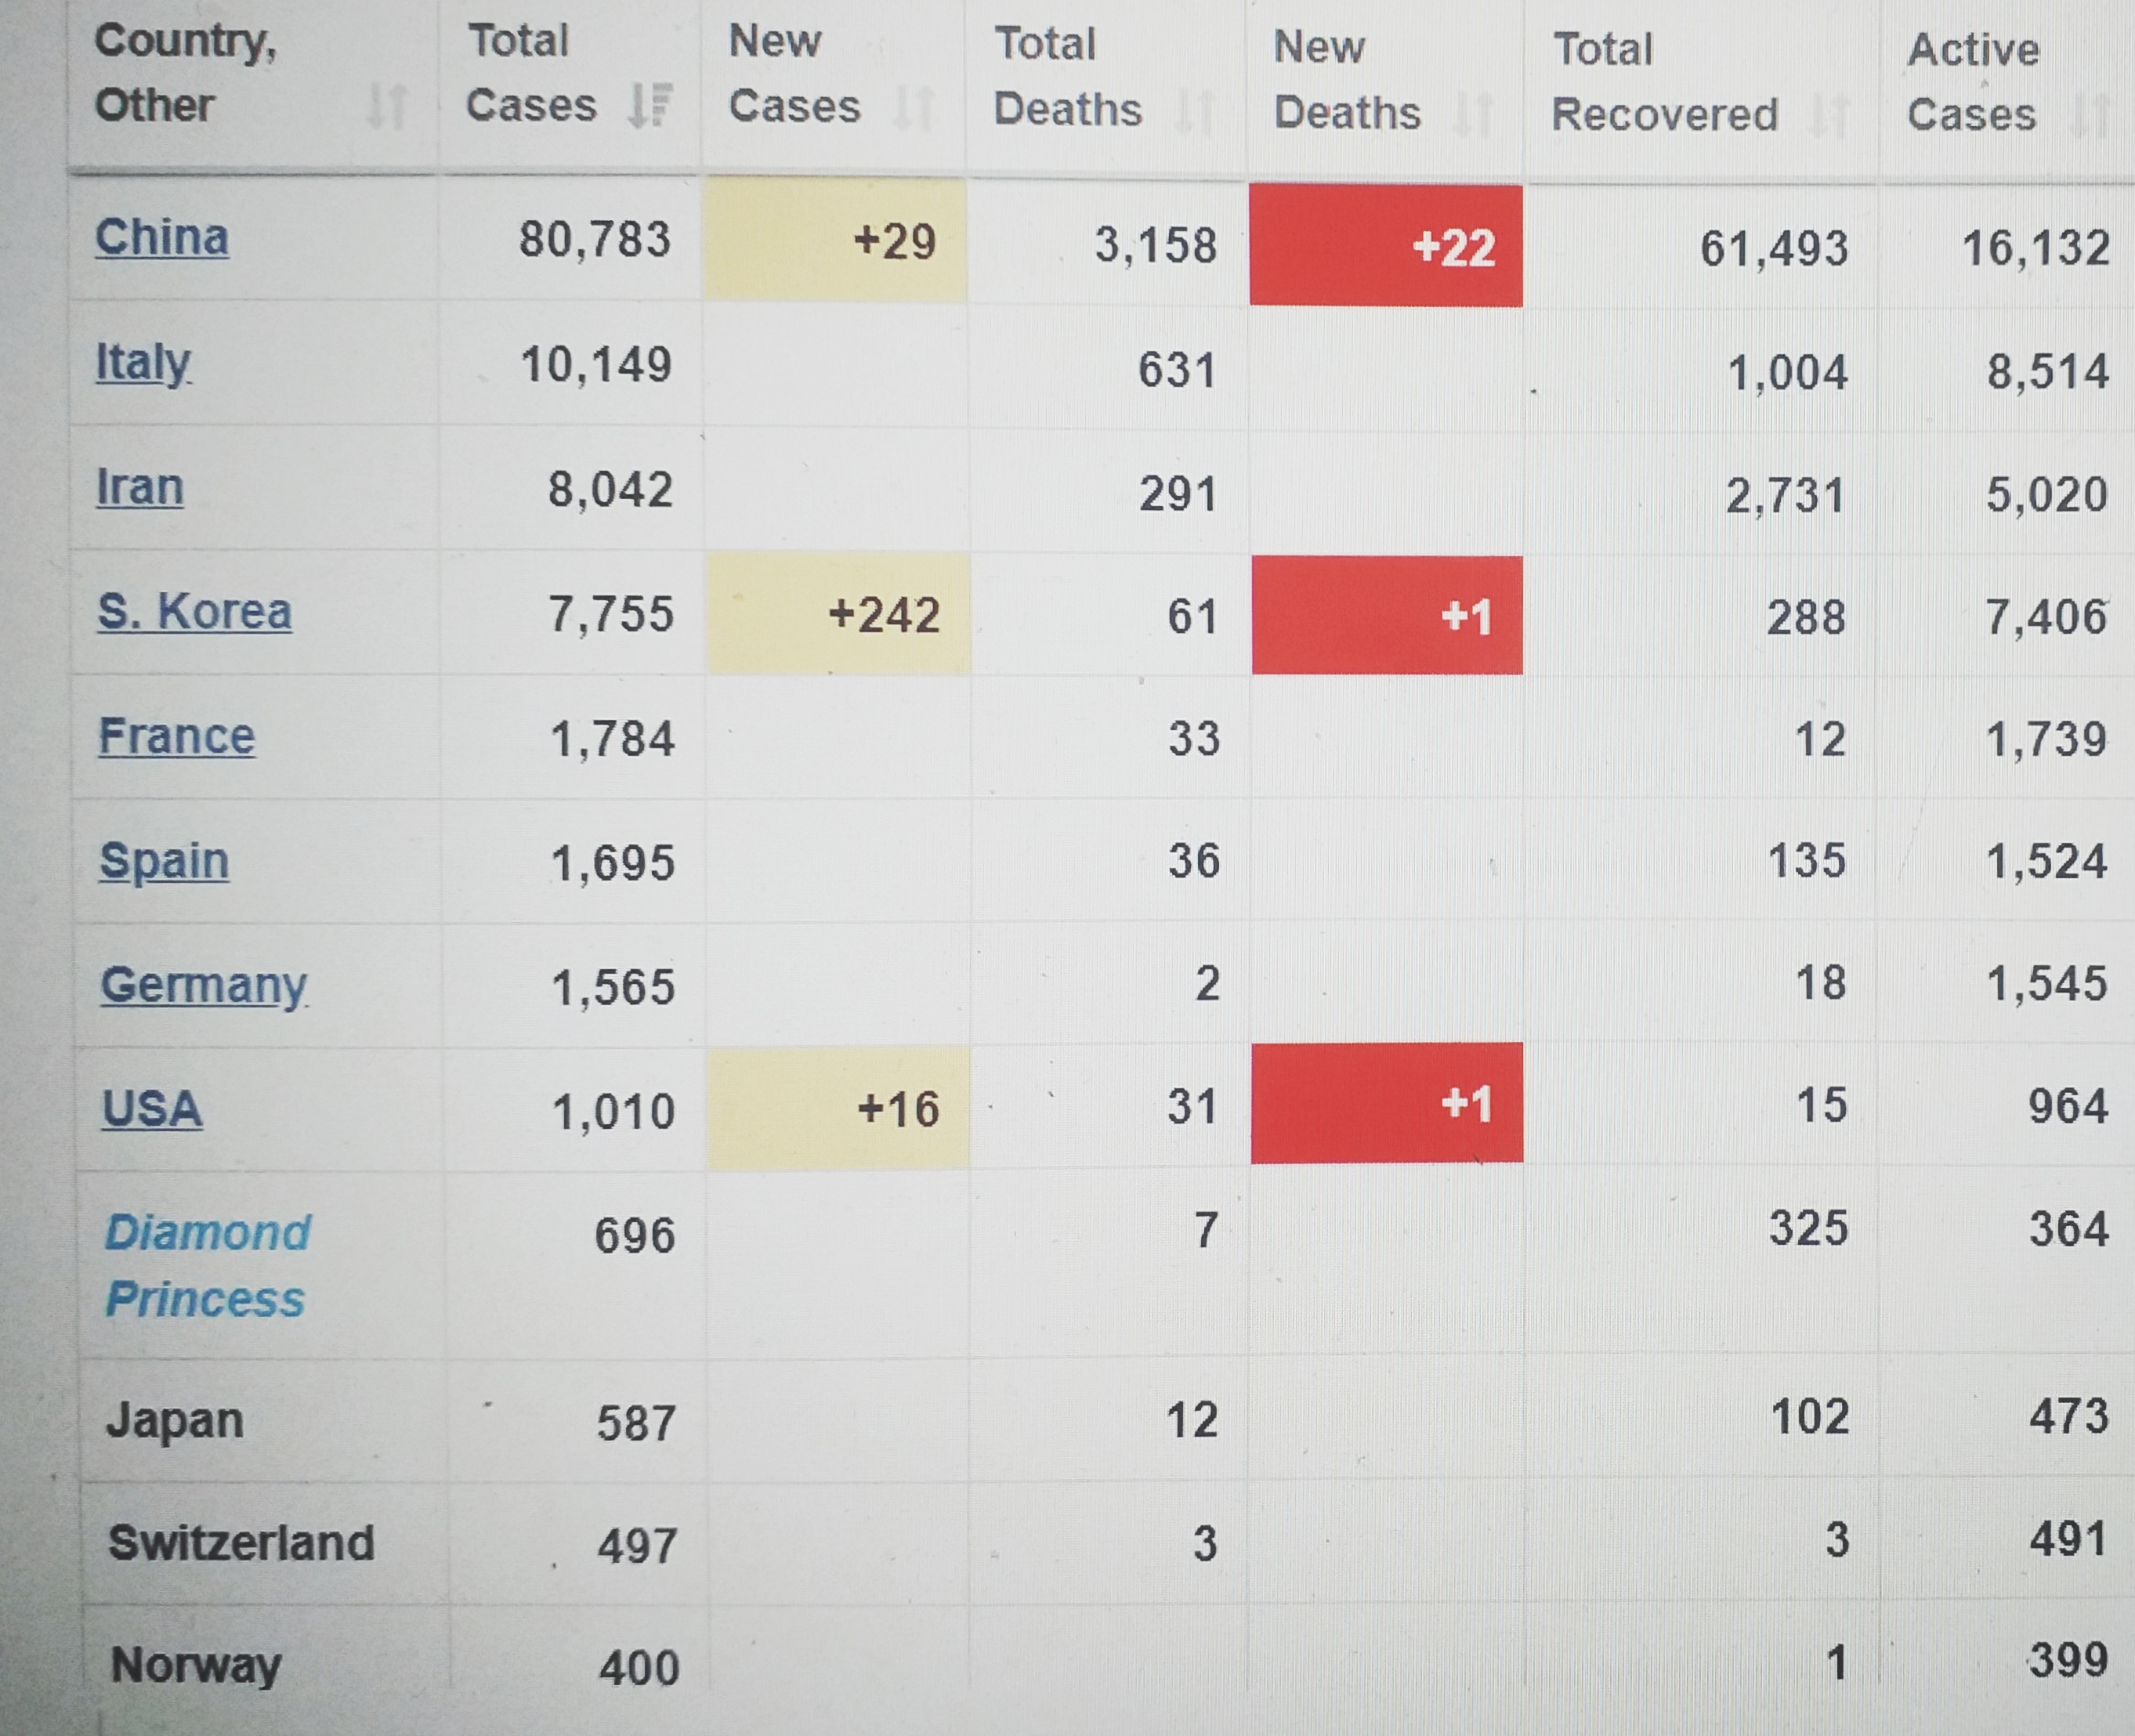Open the Spain country link
Viewport: 2135px width, 1736px height.
tap(164, 862)
